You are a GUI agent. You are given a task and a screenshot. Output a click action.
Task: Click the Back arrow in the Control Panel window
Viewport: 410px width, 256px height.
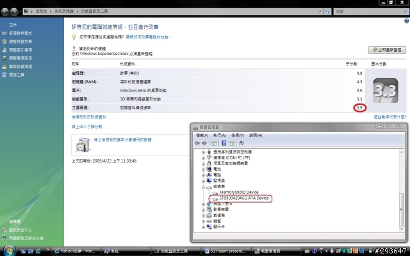point(5,12)
